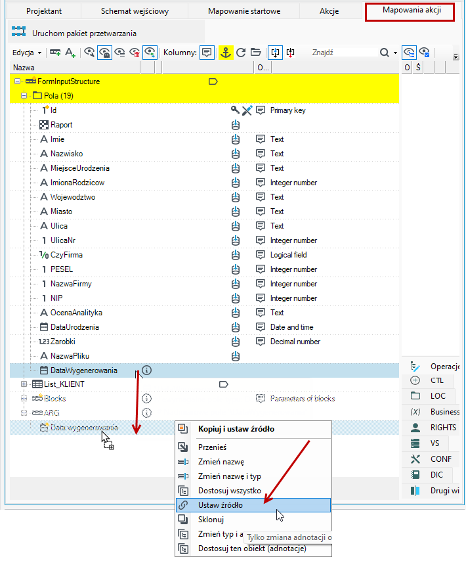
Task: Expand the List_KLIENT node
Action: click(x=24, y=384)
